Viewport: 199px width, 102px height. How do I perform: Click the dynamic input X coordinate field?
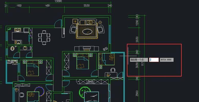tap(154, 60)
